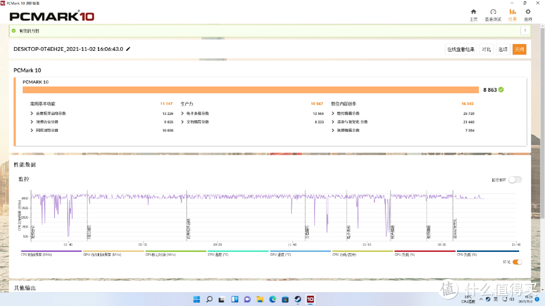
Task: Click the input language (英) tray indicator
Action: point(496,299)
